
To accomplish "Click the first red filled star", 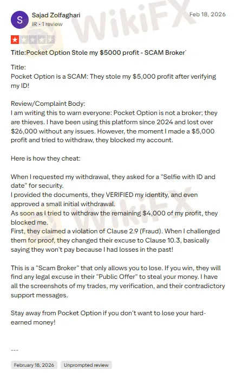I will click(x=15, y=40).
